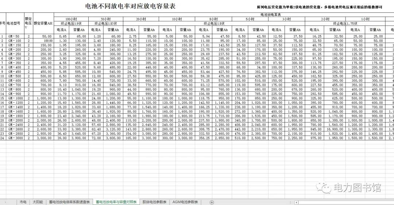Select the GM-100 model cell
Screen dimensions: 394x205
click(x=15, y=41)
